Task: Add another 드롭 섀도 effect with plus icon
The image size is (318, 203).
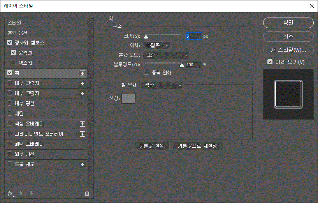Action: click(83, 164)
